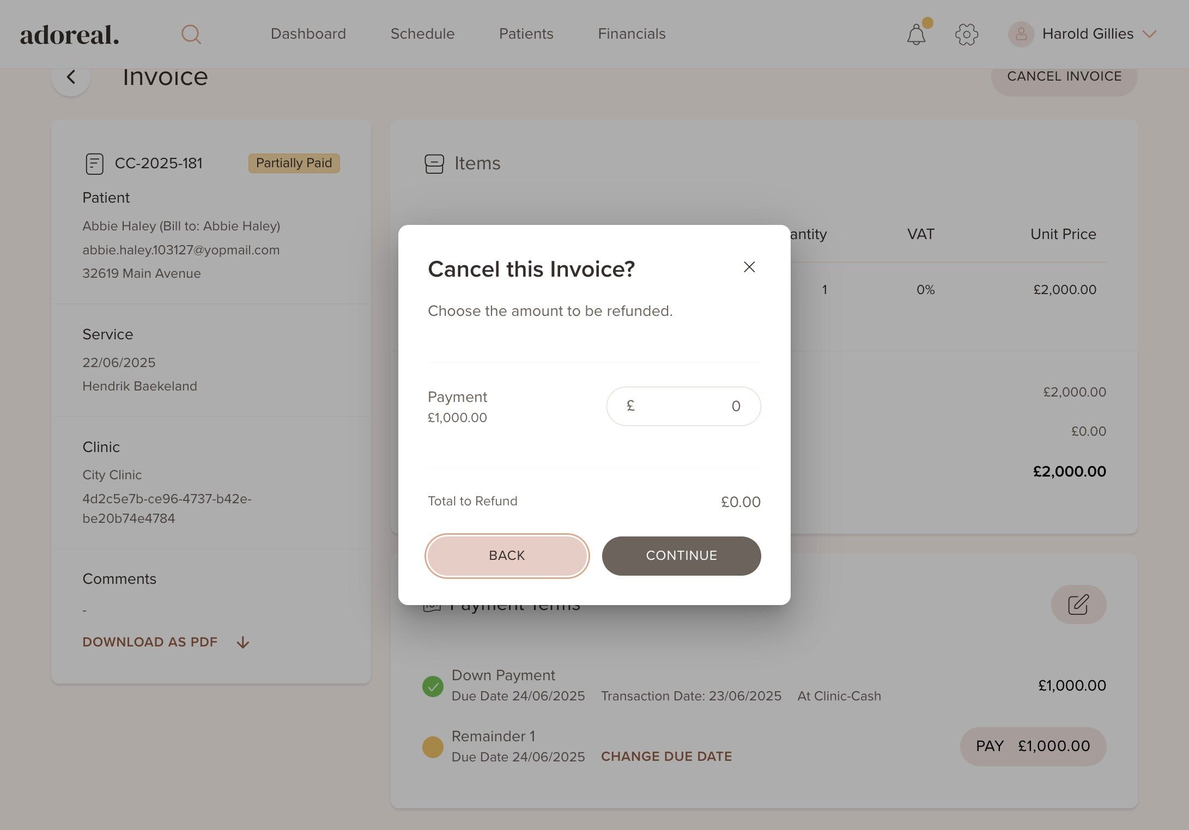
Task: Go to the Financials menu
Action: [x=631, y=34]
